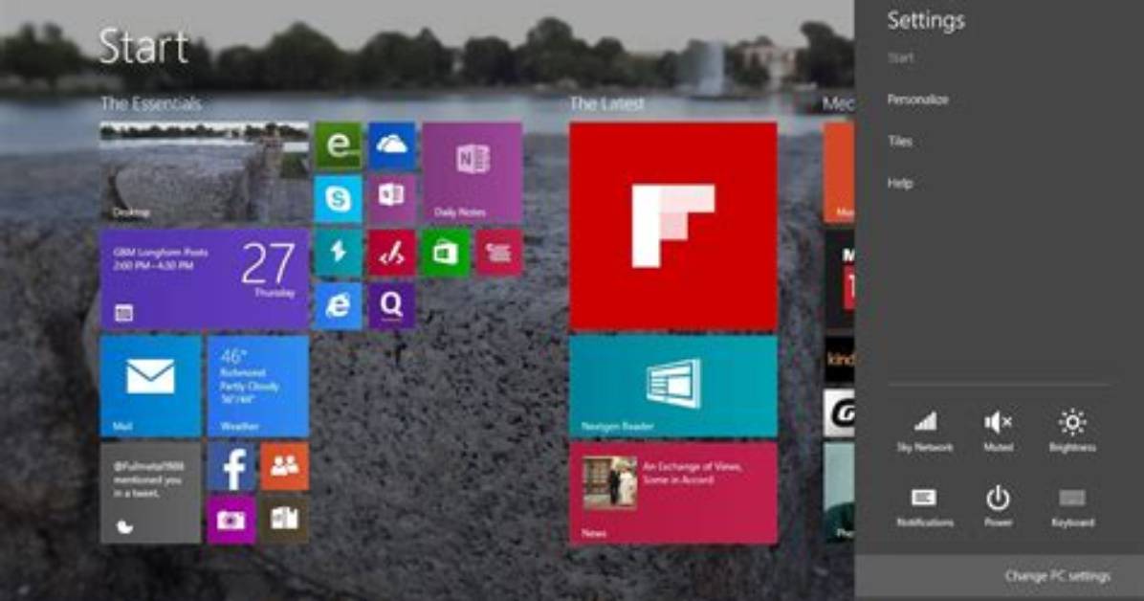
Task: Launch the Skype tile
Action: click(338, 199)
